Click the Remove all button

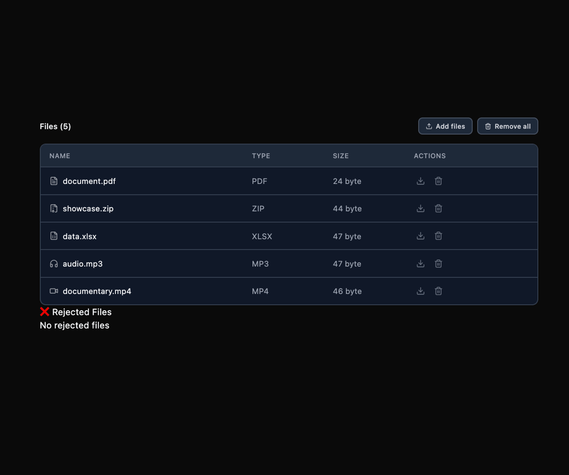tap(507, 126)
